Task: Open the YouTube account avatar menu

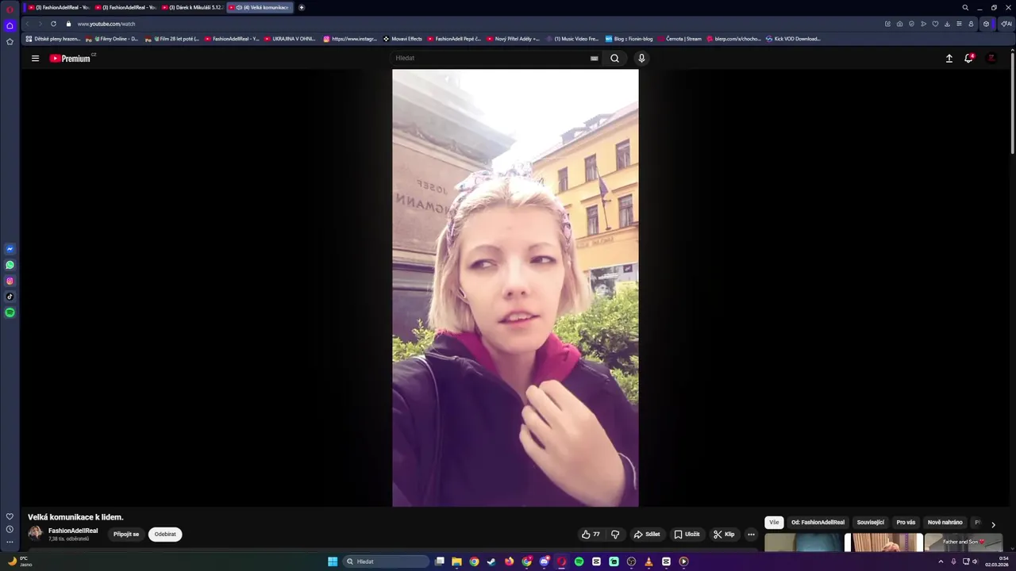Action: coord(991,58)
